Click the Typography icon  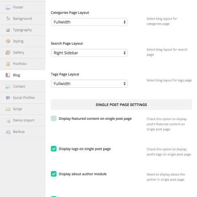pos(8,30)
